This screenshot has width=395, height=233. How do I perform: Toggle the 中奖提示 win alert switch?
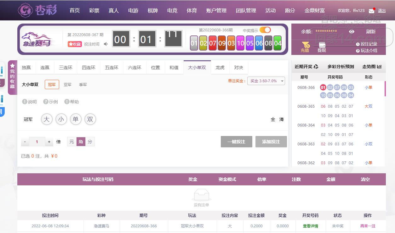pos(265,30)
